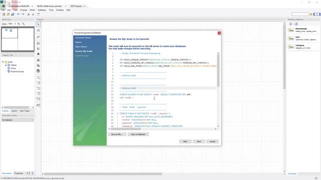Open the File menu
321x180 pixels.
pos(3,10)
